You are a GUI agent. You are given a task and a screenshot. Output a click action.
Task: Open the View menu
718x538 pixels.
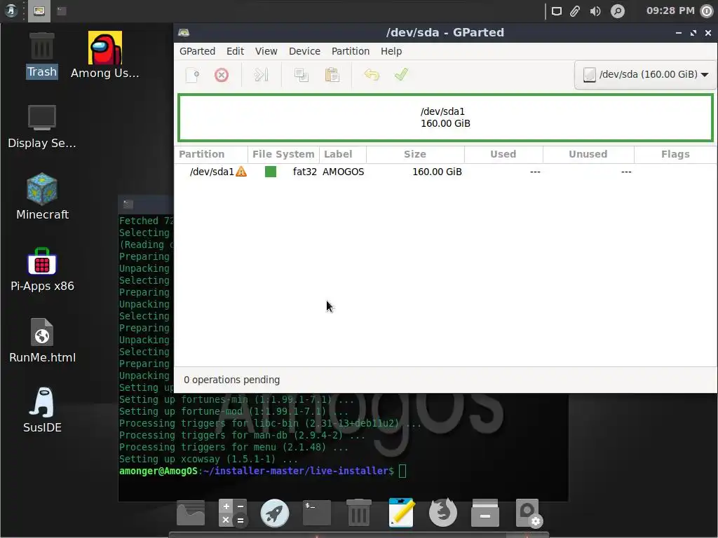click(266, 51)
